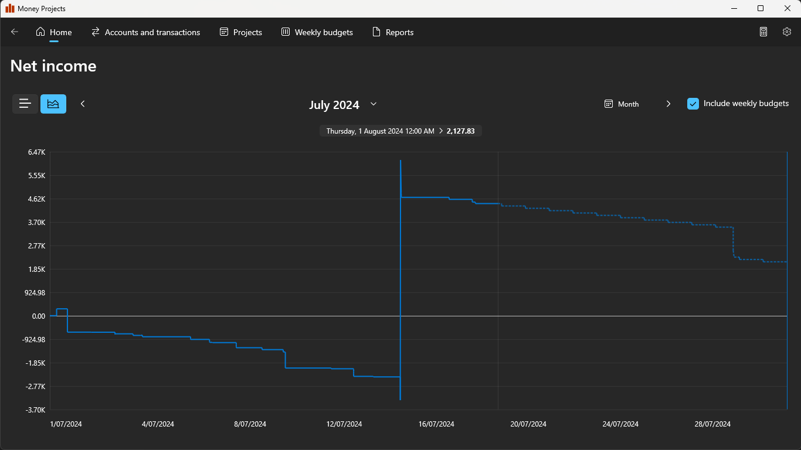Click the 2.77K axis label
The width and height of the screenshot is (801, 450).
(x=36, y=246)
